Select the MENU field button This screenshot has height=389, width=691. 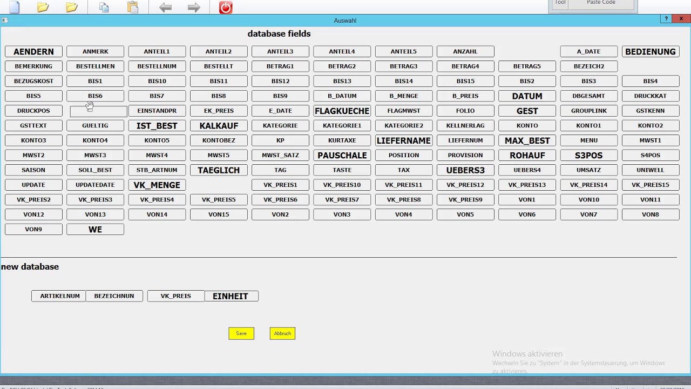[588, 140]
